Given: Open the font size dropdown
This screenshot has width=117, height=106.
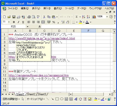Looking at the screenshot, I should 9,22.
